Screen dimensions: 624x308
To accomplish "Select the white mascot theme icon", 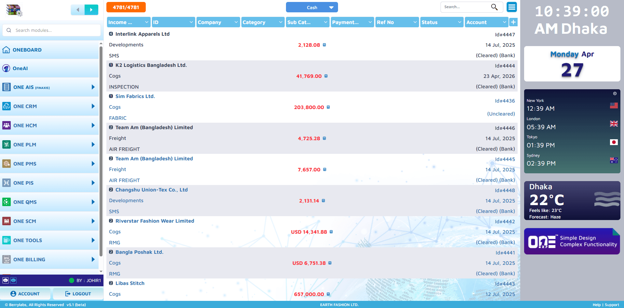I will (6, 280).
